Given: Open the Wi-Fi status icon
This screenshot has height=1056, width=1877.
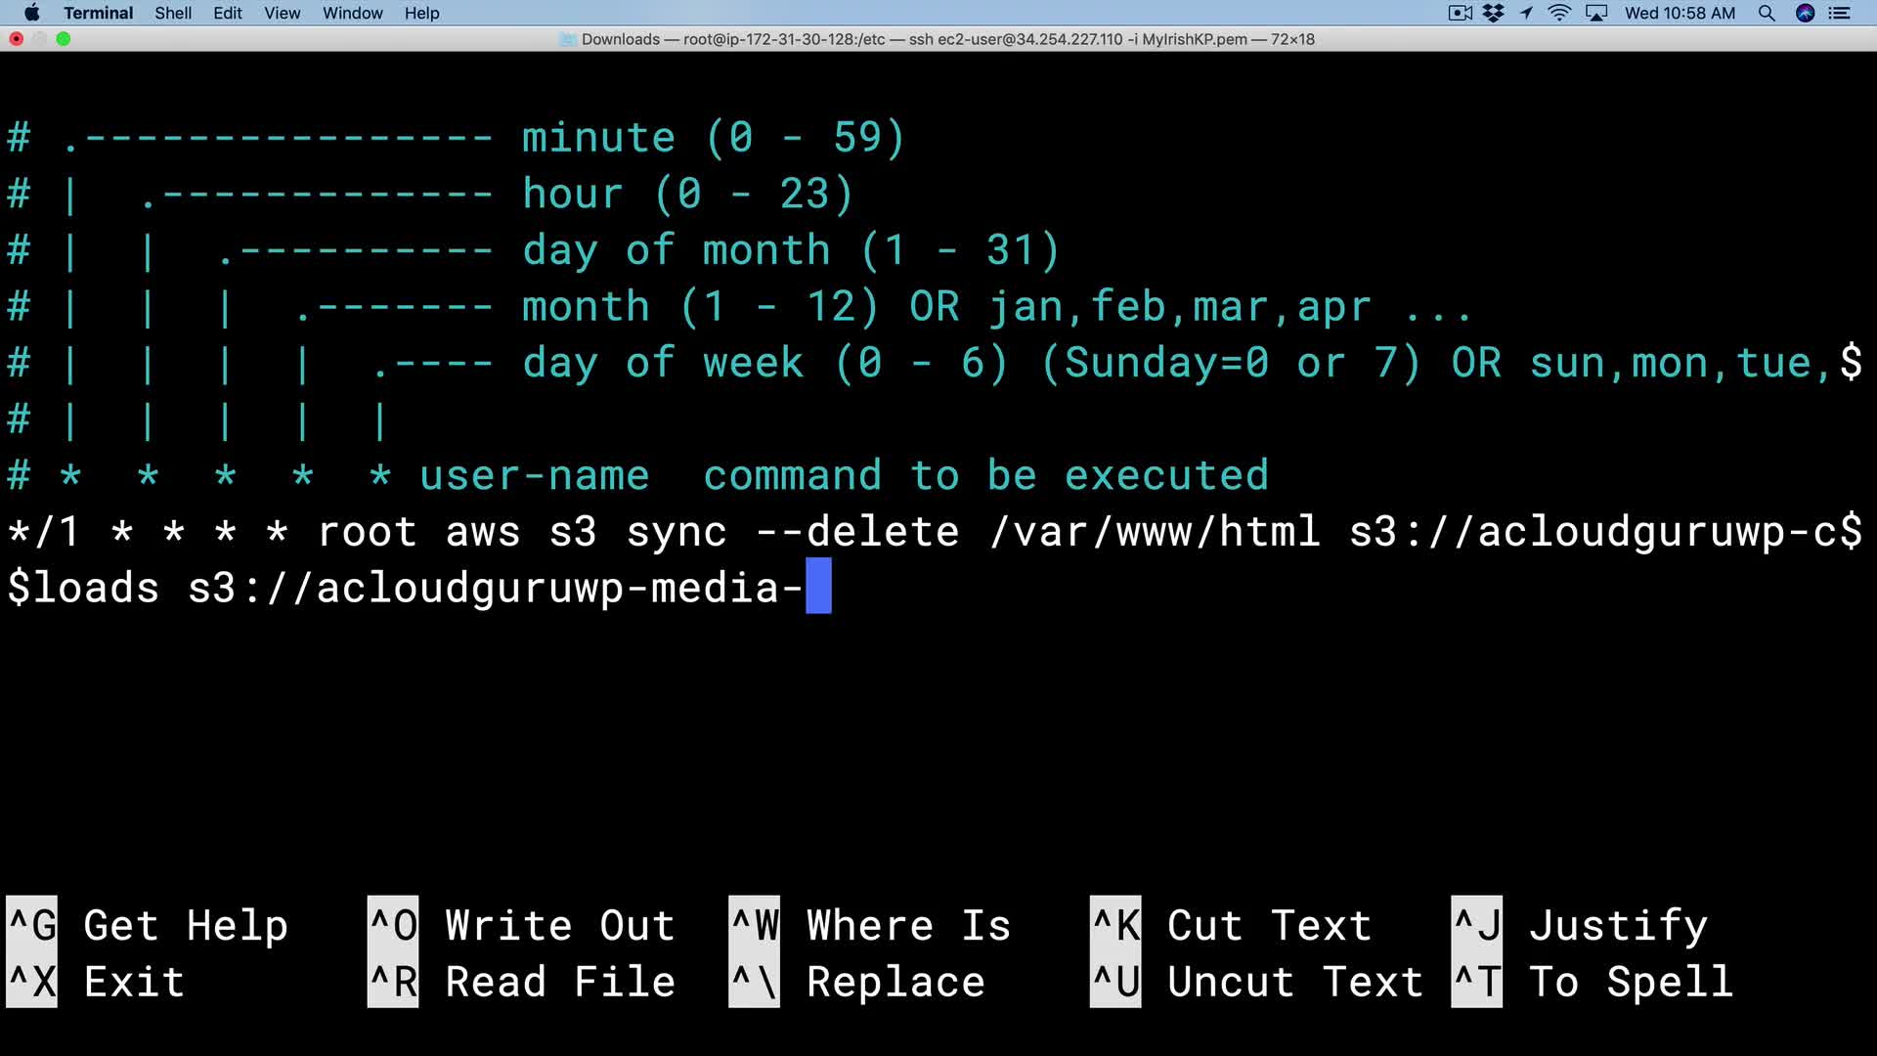Looking at the screenshot, I should [x=1559, y=13].
